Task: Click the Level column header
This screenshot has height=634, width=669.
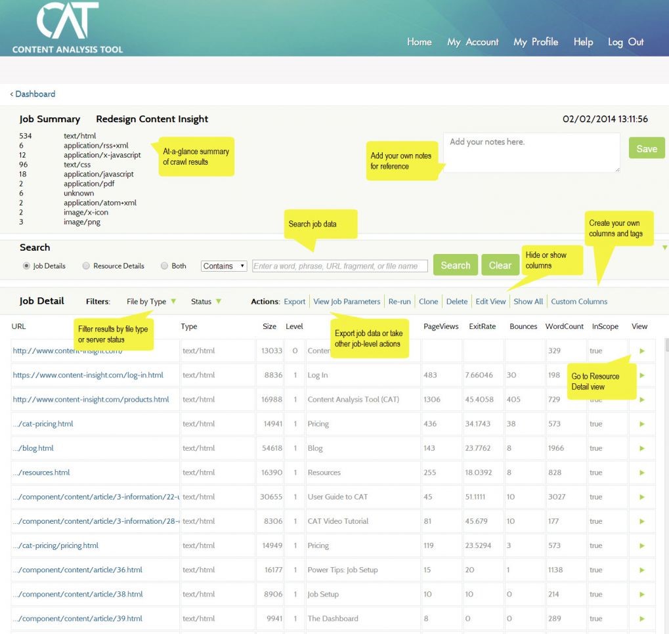Action: 294,326
